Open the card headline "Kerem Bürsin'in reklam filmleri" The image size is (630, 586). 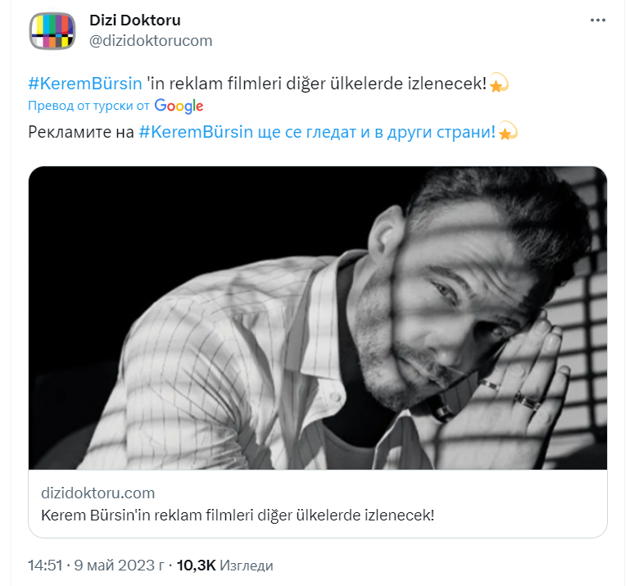click(x=237, y=515)
